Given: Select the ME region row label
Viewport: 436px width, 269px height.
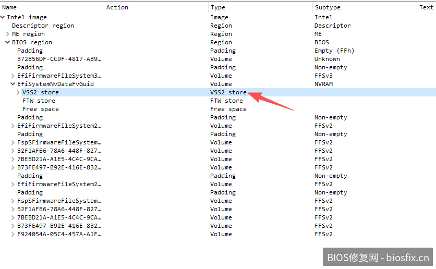Looking at the screenshot, I should pos(28,34).
